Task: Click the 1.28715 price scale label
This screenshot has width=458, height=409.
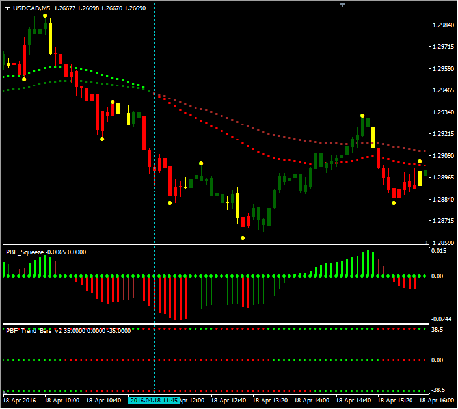Action: pos(443,220)
